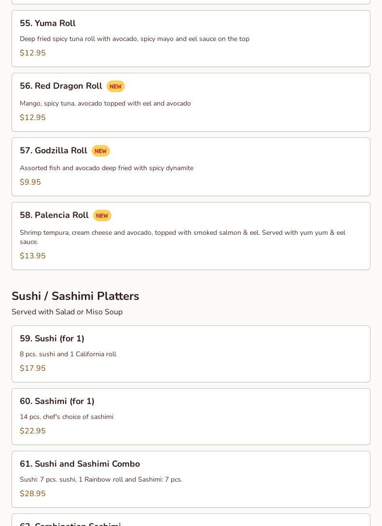The image size is (382, 526).
Task: Click the $9.95 price of Godzilla Roll
Action: pyautogui.click(x=30, y=182)
